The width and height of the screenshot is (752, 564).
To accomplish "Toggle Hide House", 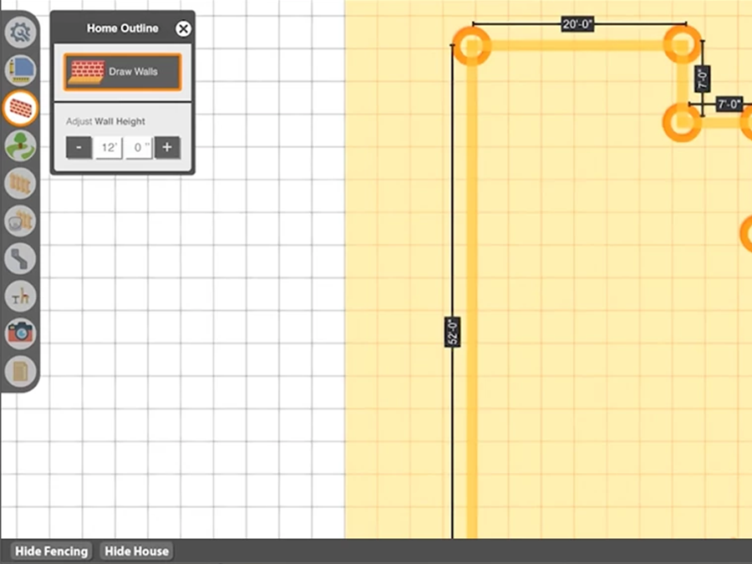I will 137,551.
